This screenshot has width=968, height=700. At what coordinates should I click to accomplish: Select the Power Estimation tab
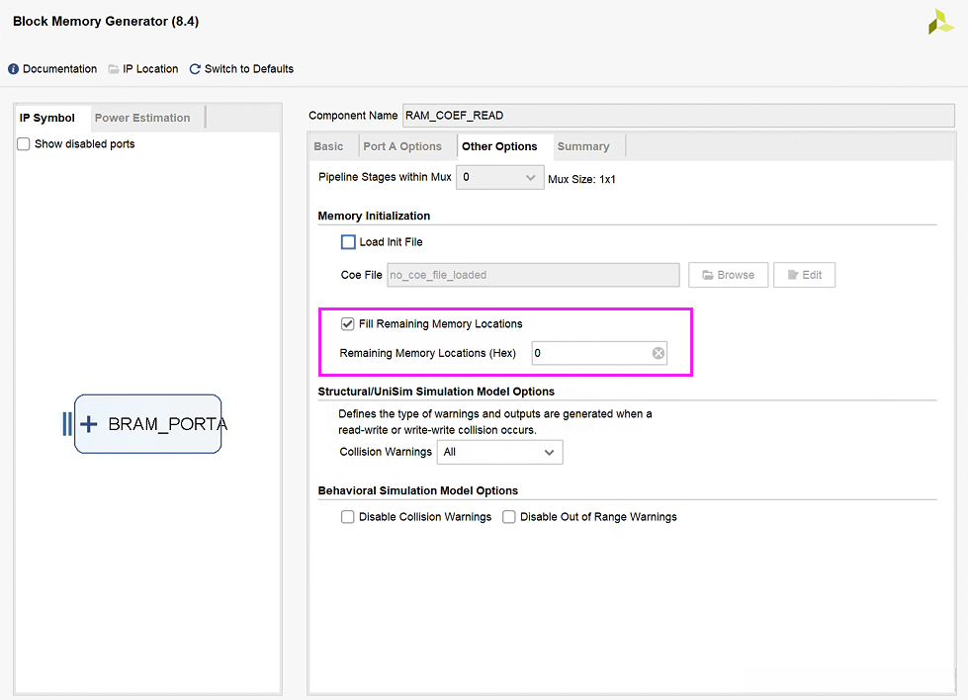142,118
